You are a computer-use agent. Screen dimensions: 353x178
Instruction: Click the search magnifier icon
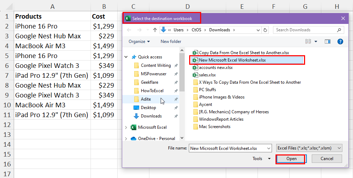coord(339,30)
